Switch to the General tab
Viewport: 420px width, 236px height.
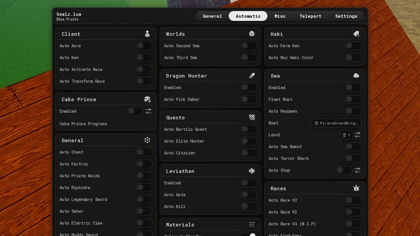click(212, 16)
